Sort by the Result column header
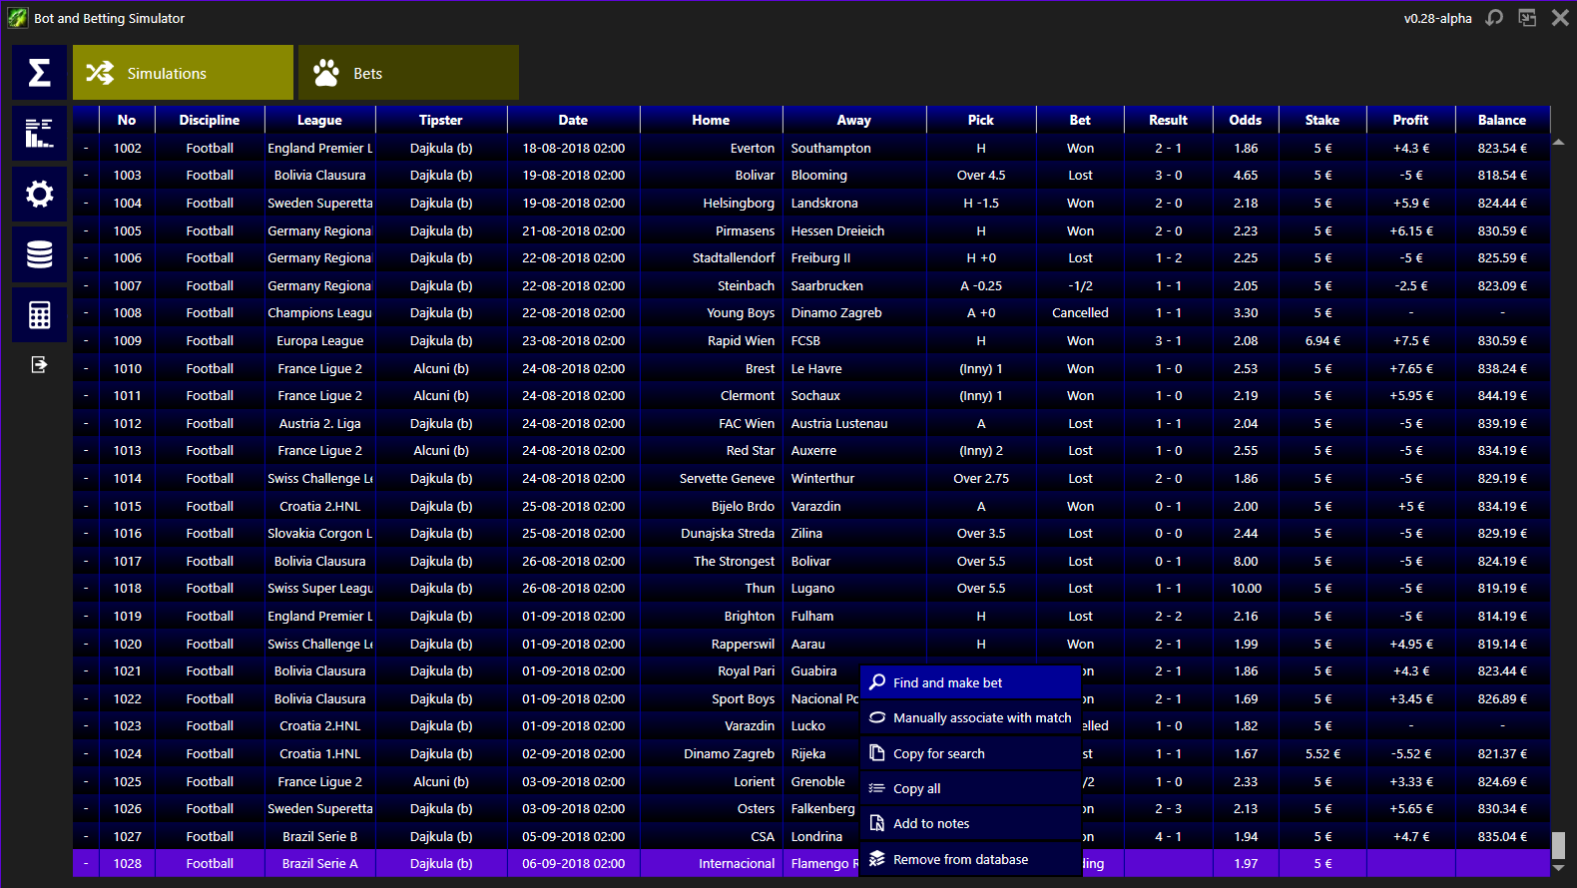The width and height of the screenshot is (1577, 888). coord(1168,120)
